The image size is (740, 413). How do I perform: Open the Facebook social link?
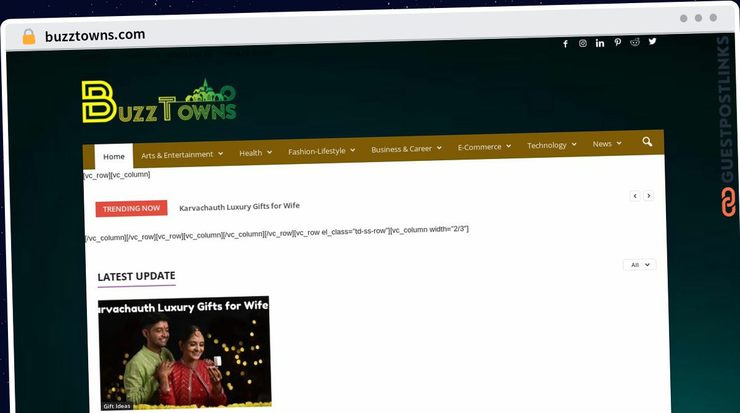(x=565, y=44)
